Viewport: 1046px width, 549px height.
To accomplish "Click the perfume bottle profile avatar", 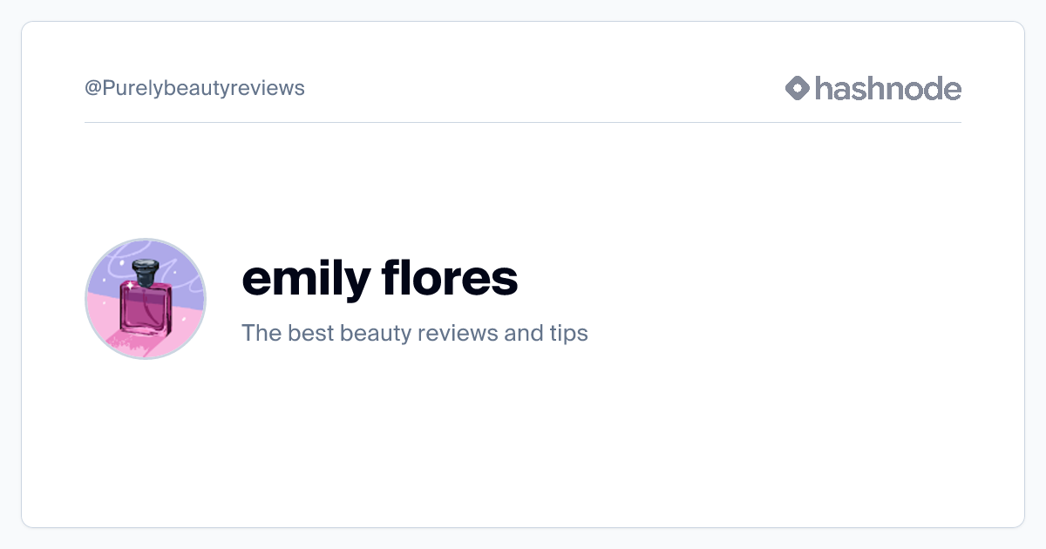I will click(x=146, y=299).
